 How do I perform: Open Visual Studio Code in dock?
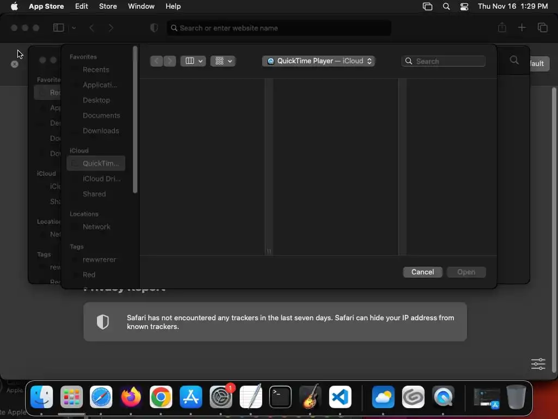(x=340, y=397)
